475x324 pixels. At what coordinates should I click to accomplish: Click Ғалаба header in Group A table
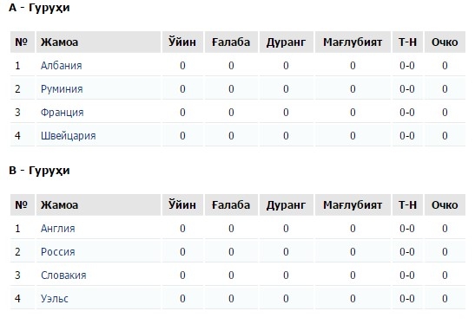point(231,42)
